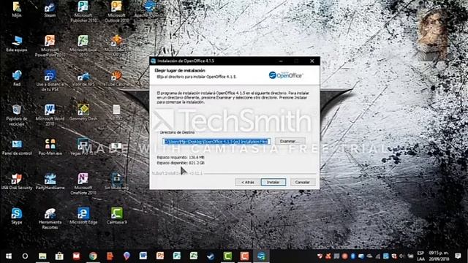This screenshot has height=263, width=468.
Task: Open Camtasia 9 desktop icon
Action: click(x=117, y=216)
